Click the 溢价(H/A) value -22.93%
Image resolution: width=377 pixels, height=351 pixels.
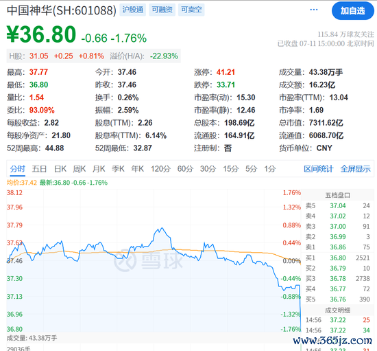164,56
